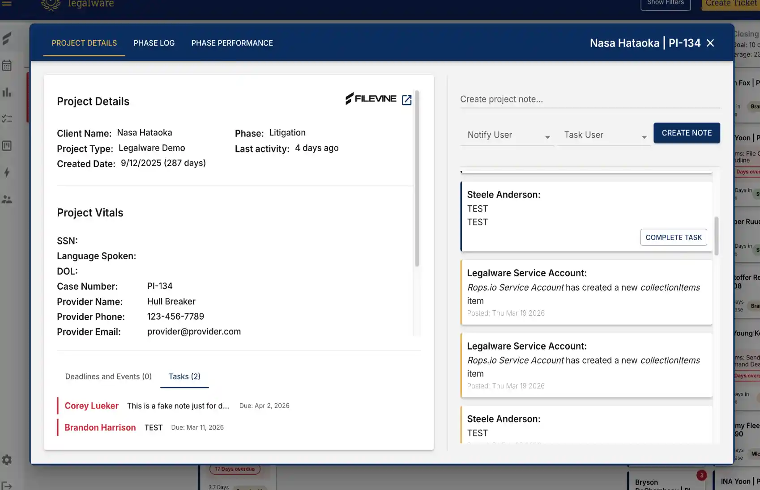Click the notes list scrollbar
Image resolution: width=760 pixels, height=490 pixels.
click(x=716, y=236)
